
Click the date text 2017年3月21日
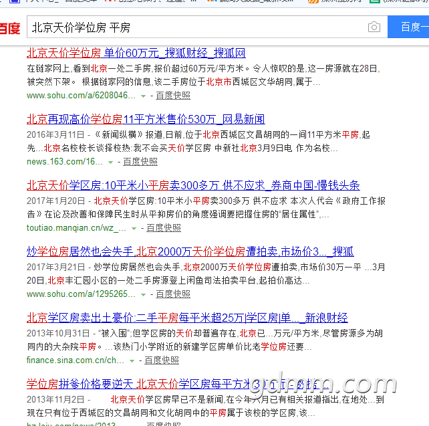click(55, 268)
